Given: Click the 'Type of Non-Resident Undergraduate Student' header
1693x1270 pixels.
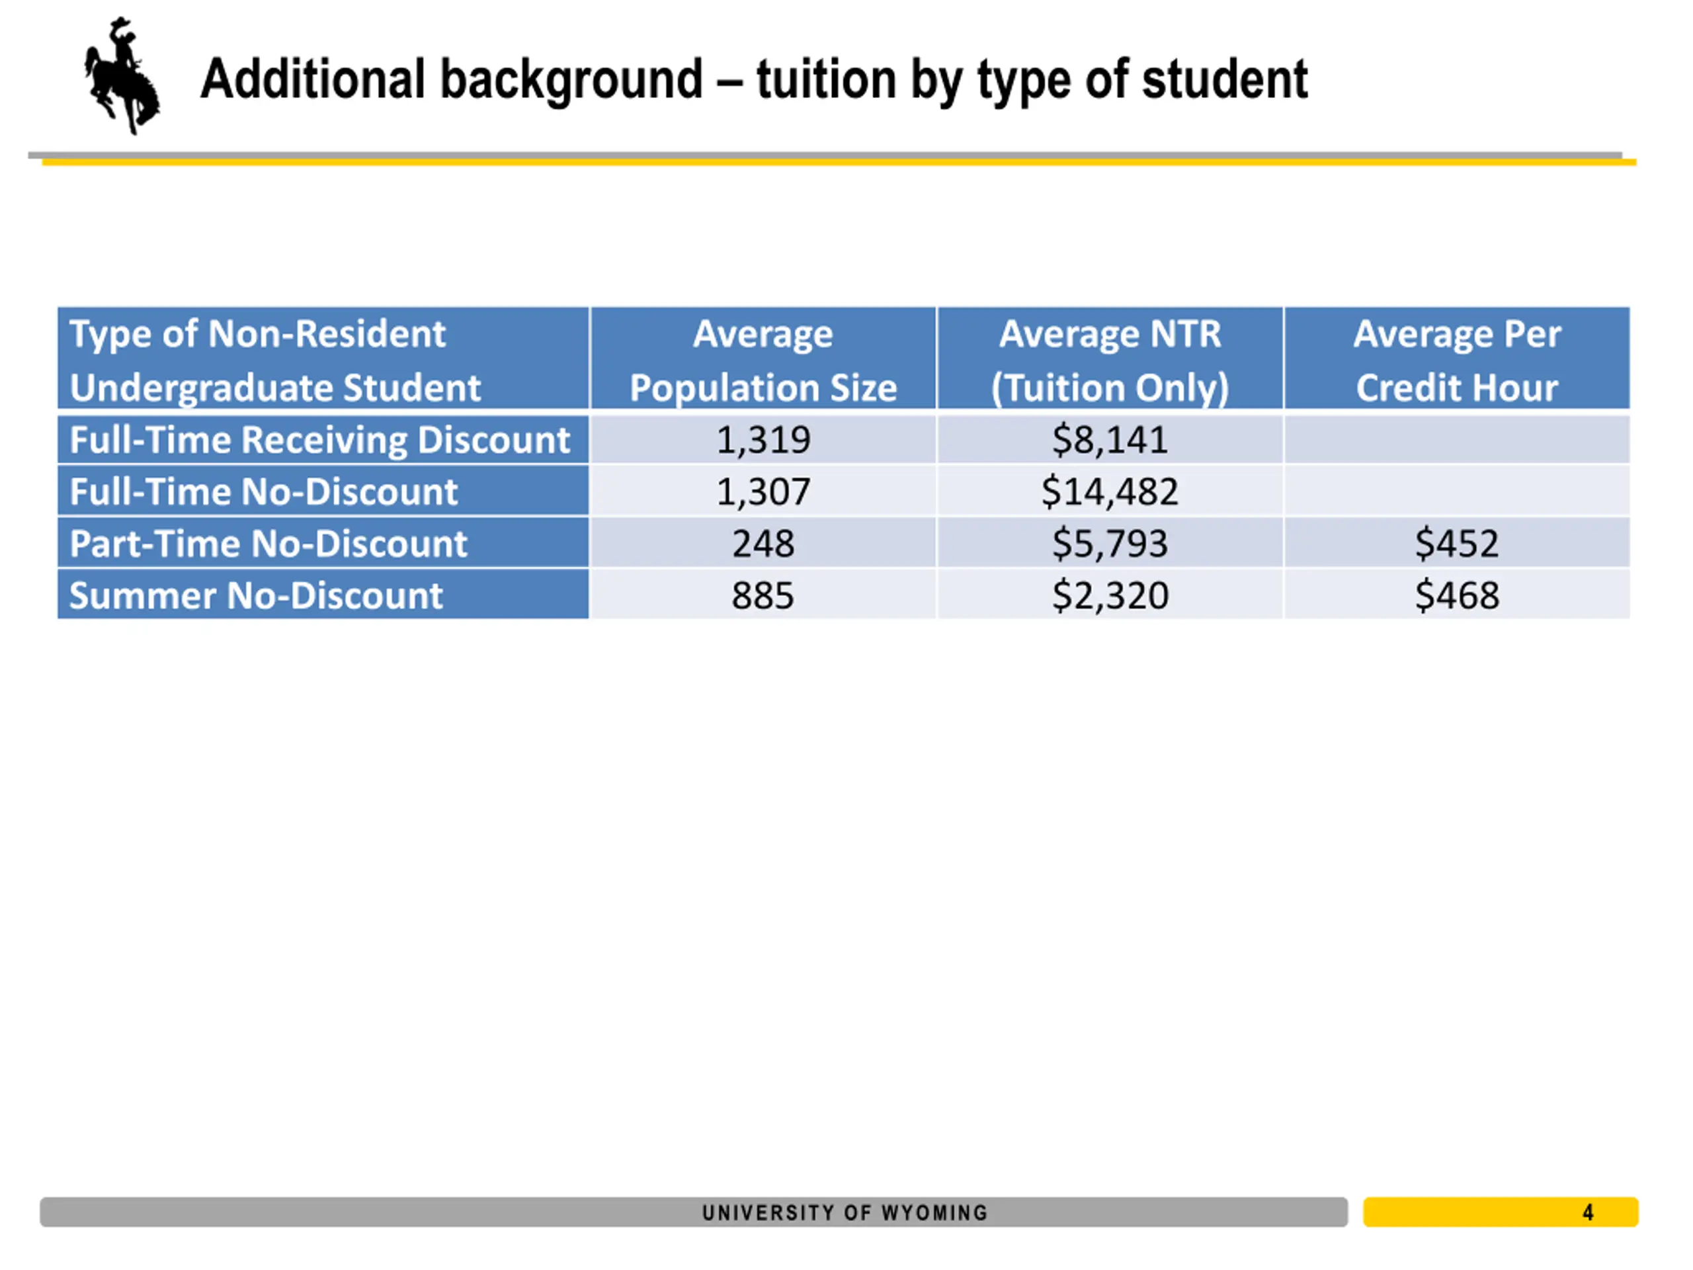Looking at the screenshot, I should [x=323, y=359].
